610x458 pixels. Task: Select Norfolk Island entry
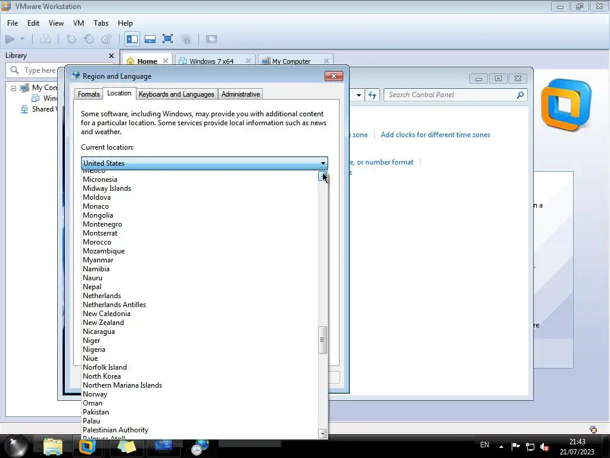(200, 367)
